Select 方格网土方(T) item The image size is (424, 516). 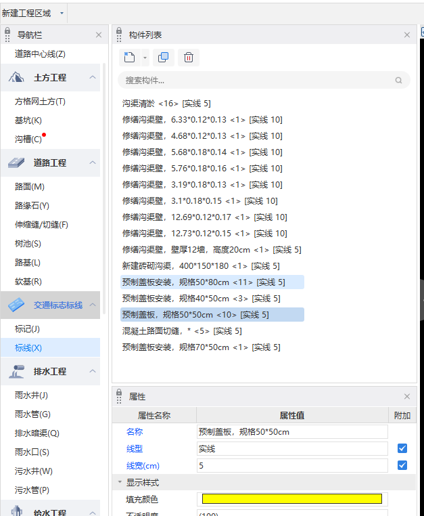point(40,102)
